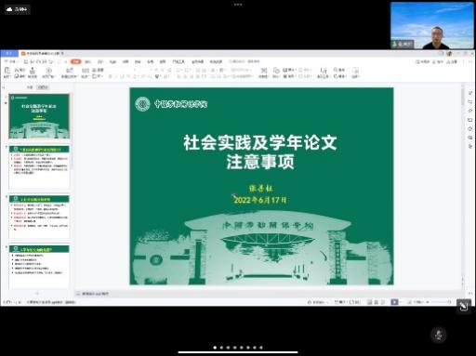Image resolution: width=476 pixels, height=356 pixels.
Task: Start slideshow with status bar play button
Action: coord(394,302)
